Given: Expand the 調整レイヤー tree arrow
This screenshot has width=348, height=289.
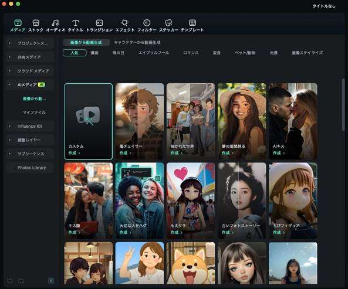Looking at the screenshot, I should pos(9,140).
